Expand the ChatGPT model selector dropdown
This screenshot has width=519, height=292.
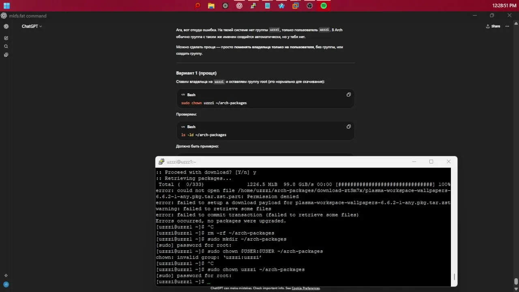point(32,26)
